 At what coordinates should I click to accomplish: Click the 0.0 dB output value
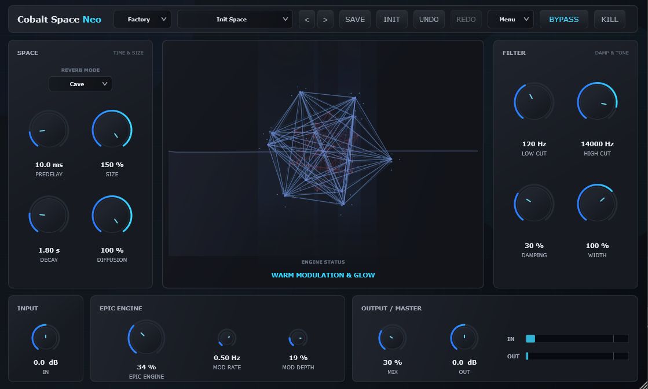(464, 362)
